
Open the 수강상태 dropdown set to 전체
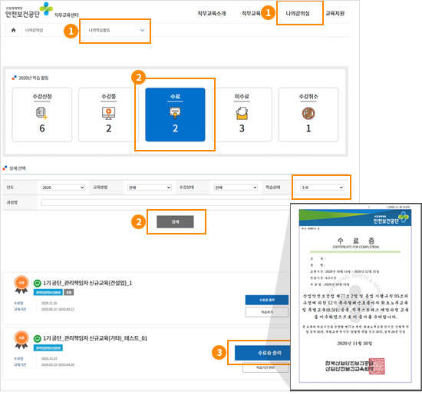click(x=236, y=188)
